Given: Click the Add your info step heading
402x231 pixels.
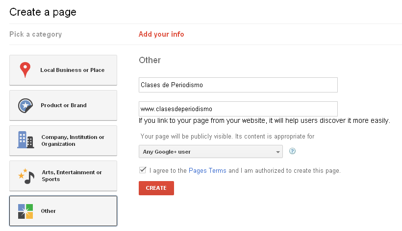Looking at the screenshot, I should [161, 34].
